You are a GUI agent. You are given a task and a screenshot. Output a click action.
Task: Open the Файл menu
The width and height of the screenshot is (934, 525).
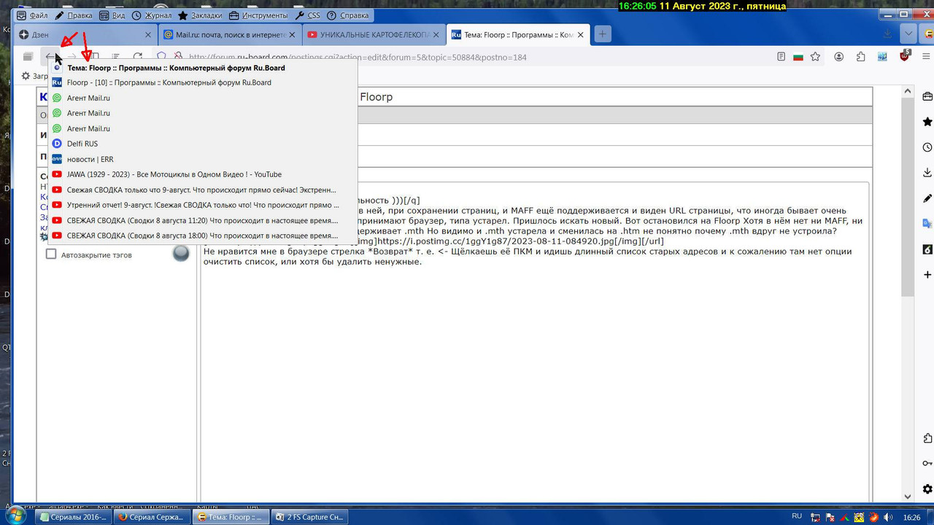32,15
